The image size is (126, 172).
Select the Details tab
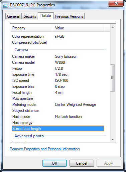pyautogui.click(x=46, y=16)
